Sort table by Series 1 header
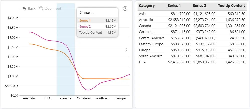 (174, 6)
